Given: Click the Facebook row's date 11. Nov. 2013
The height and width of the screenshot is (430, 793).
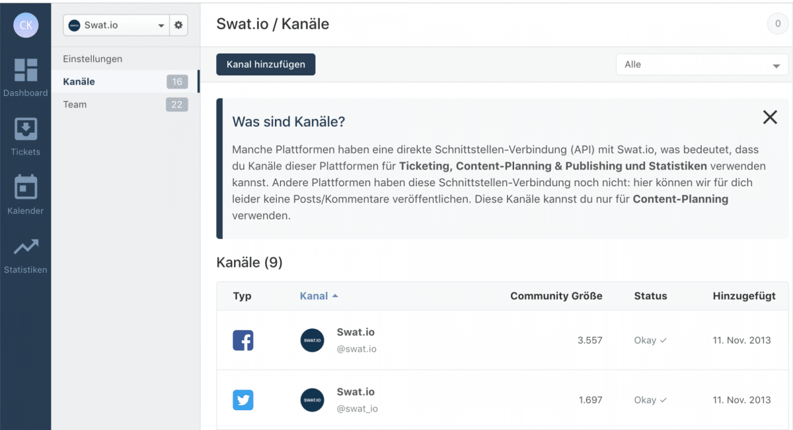Looking at the screenshot, I should coord(742,340).
